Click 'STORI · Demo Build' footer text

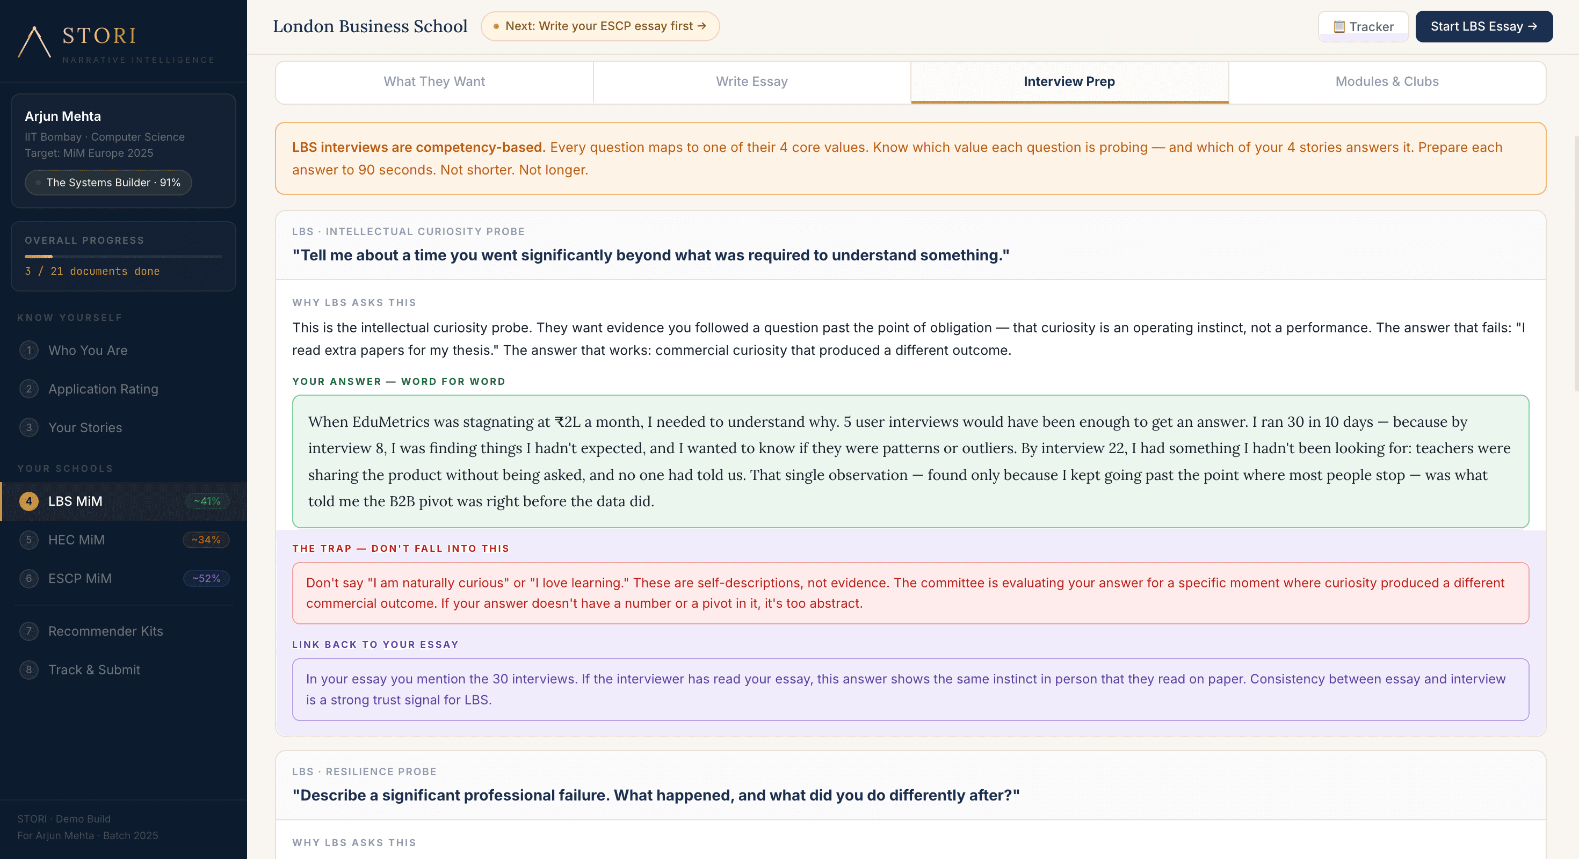pyautogui.click(x=64, y=819)
